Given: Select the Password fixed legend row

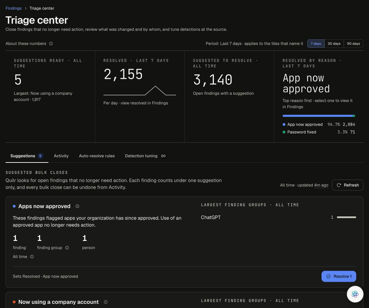Looking at the screenshot, I should tap(319, 132).
